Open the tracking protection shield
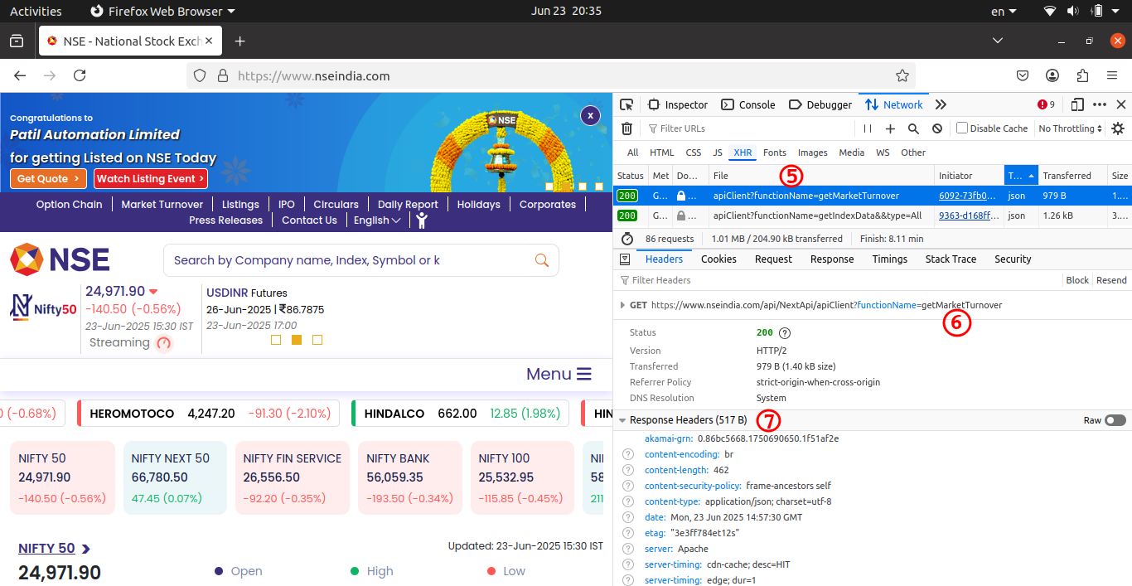Screen dimensions: 1132x586 [x=200, y=75]
